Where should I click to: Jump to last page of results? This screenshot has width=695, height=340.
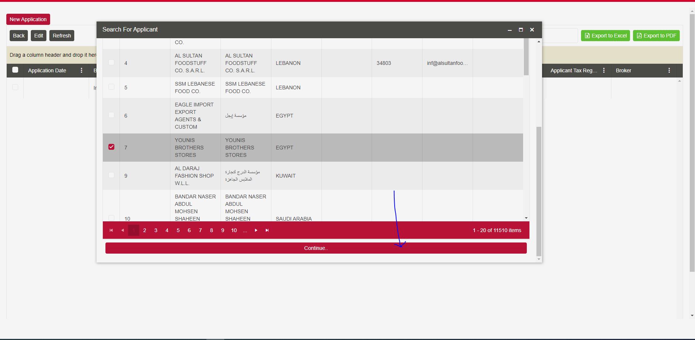click(x=267, y=230)
